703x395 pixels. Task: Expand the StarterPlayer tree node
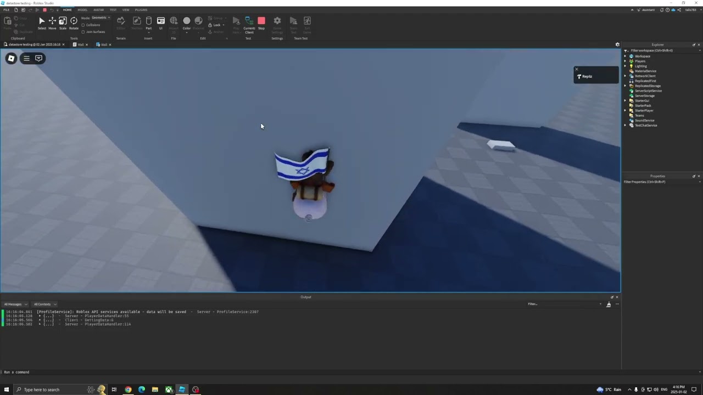(625, 110)
